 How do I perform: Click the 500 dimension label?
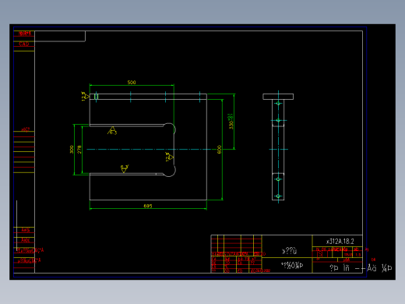[x=132, y=83]
